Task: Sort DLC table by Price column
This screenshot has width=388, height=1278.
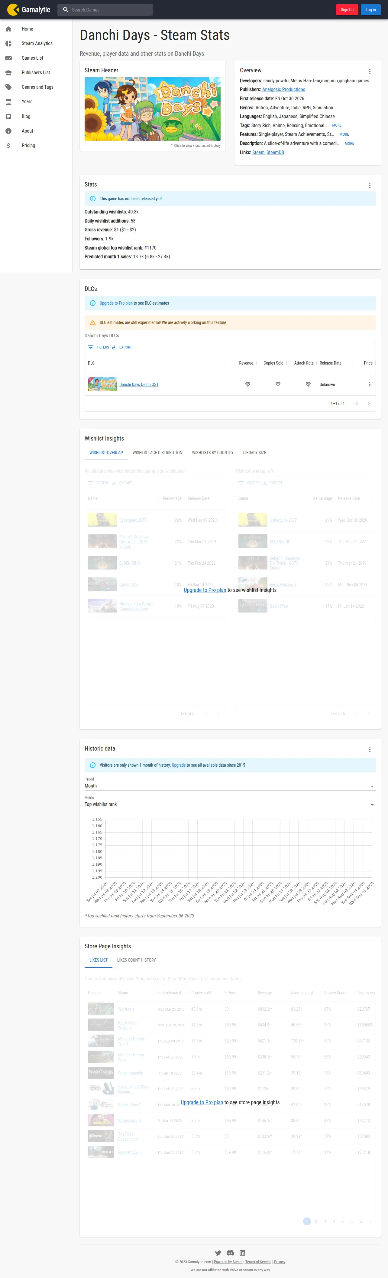Action: pos(368,363)
